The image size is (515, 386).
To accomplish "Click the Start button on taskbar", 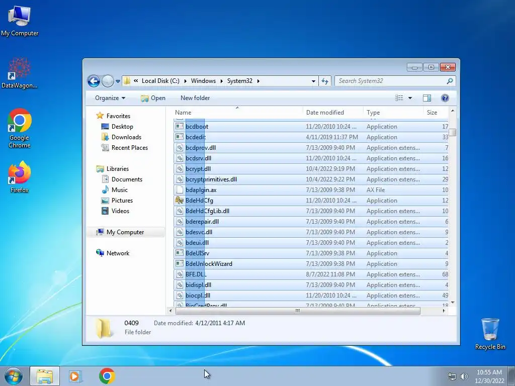I will pyautogui.click(x=13, y=376).
